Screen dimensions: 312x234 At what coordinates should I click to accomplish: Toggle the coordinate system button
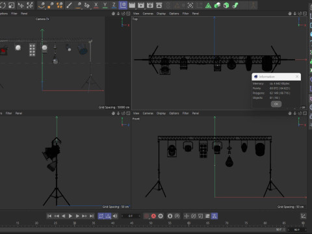point(123,5)
